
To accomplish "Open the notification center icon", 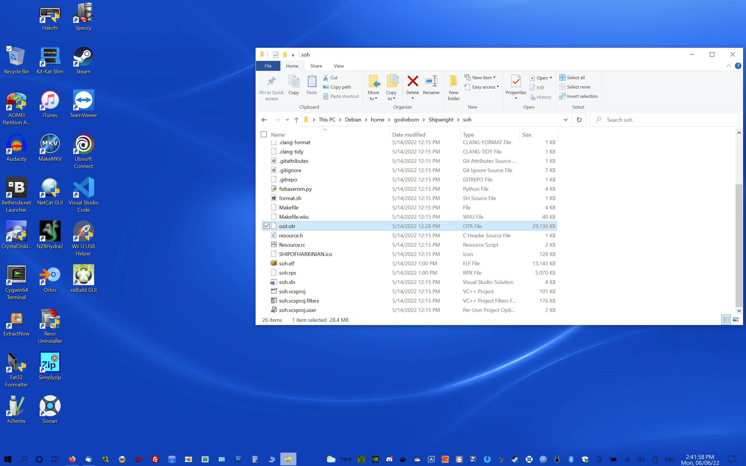I will [x=731, y=459].
